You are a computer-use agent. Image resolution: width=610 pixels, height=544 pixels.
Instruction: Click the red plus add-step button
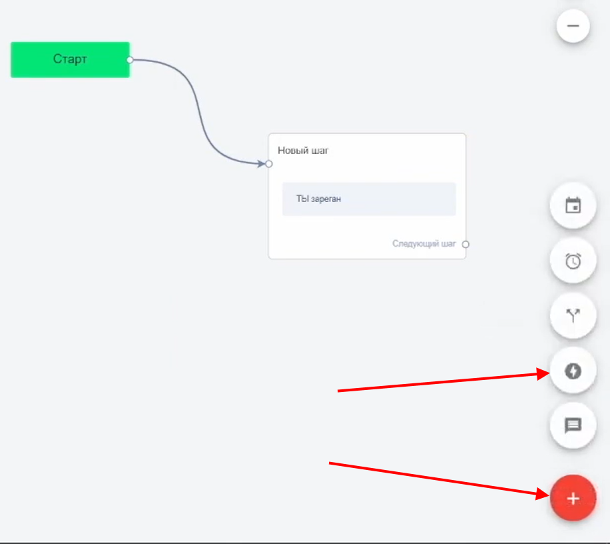(x=573, y=498)
